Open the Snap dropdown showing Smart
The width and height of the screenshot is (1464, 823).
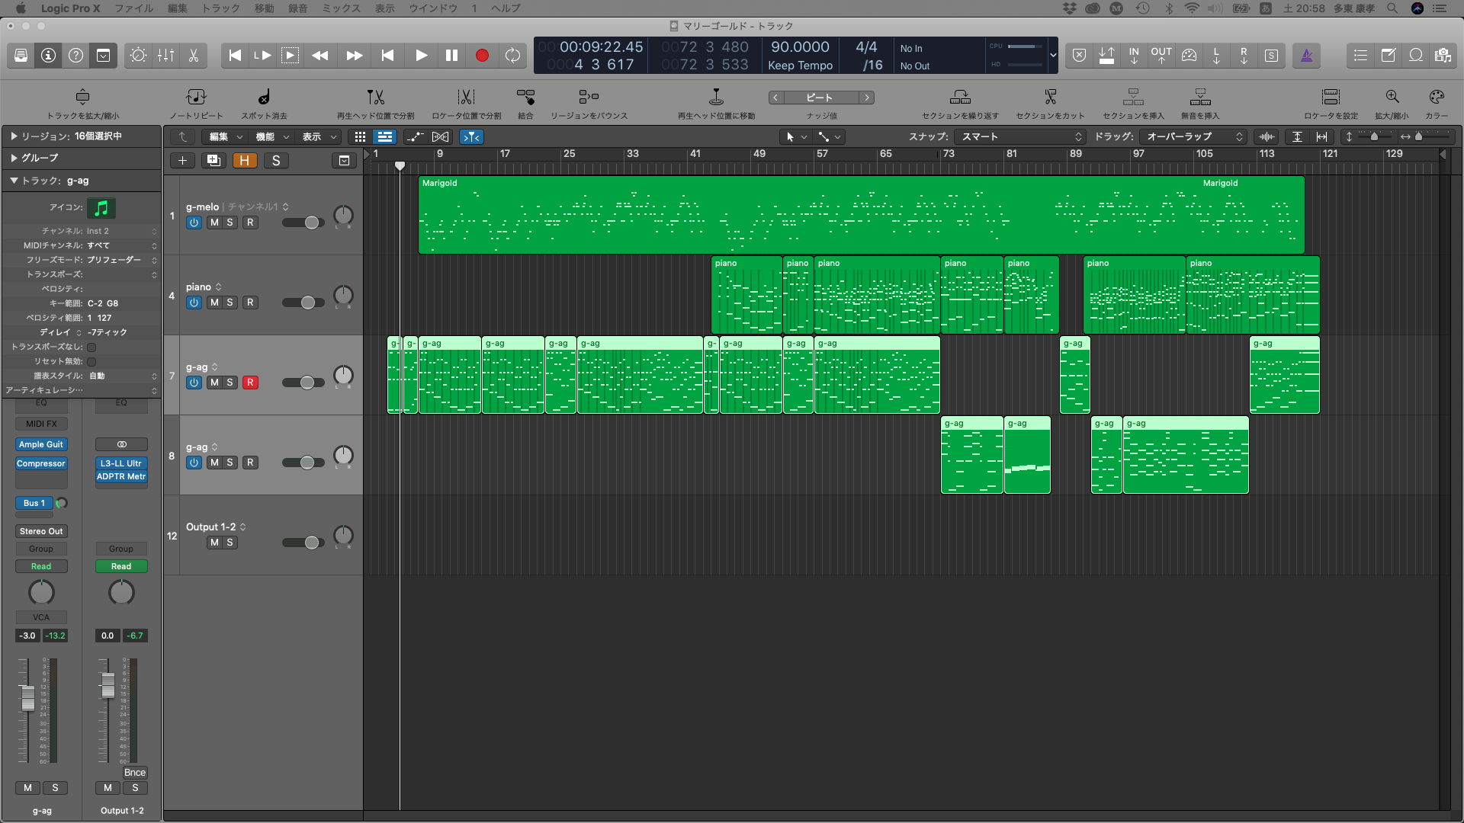[1021, 136]
